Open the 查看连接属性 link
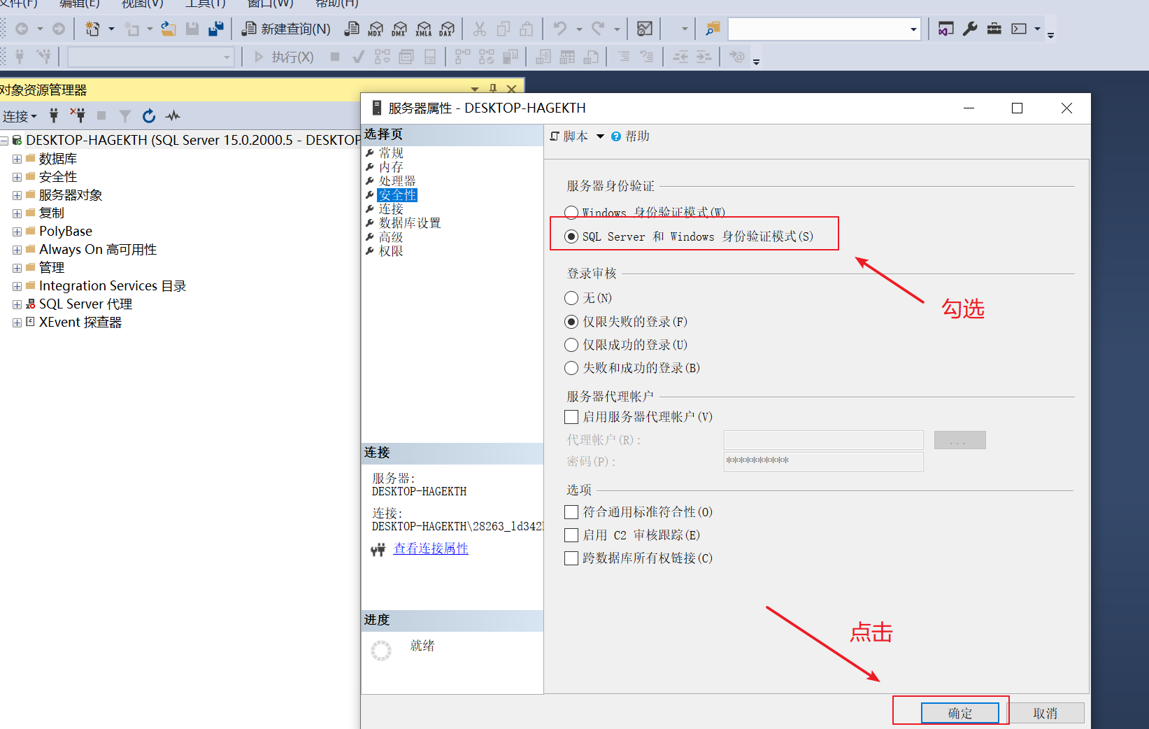 coord(431,548)
